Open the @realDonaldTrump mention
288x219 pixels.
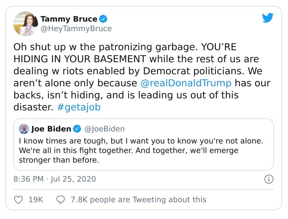tap(186, 83)
